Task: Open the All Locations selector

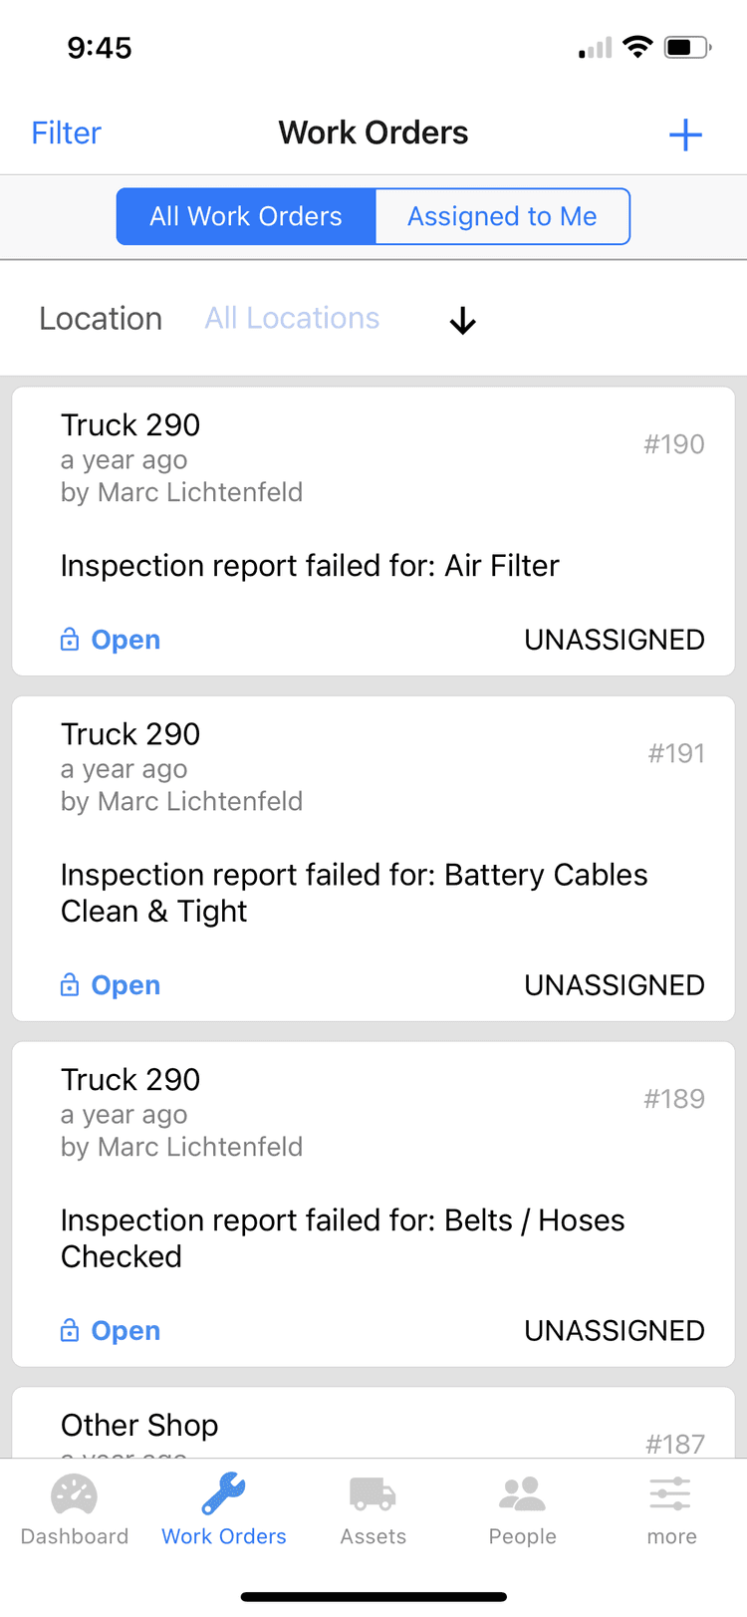Action: click(292, 318)
